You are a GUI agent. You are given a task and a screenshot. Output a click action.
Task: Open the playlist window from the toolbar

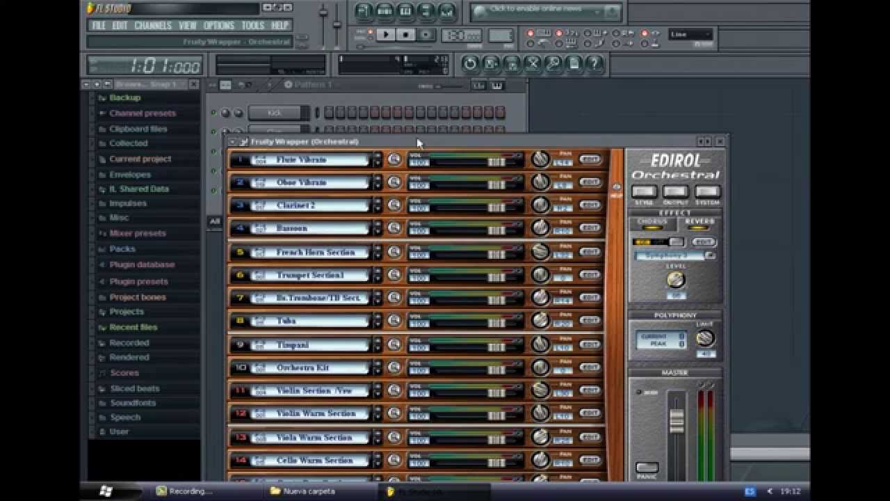click(x=363, y=11)
